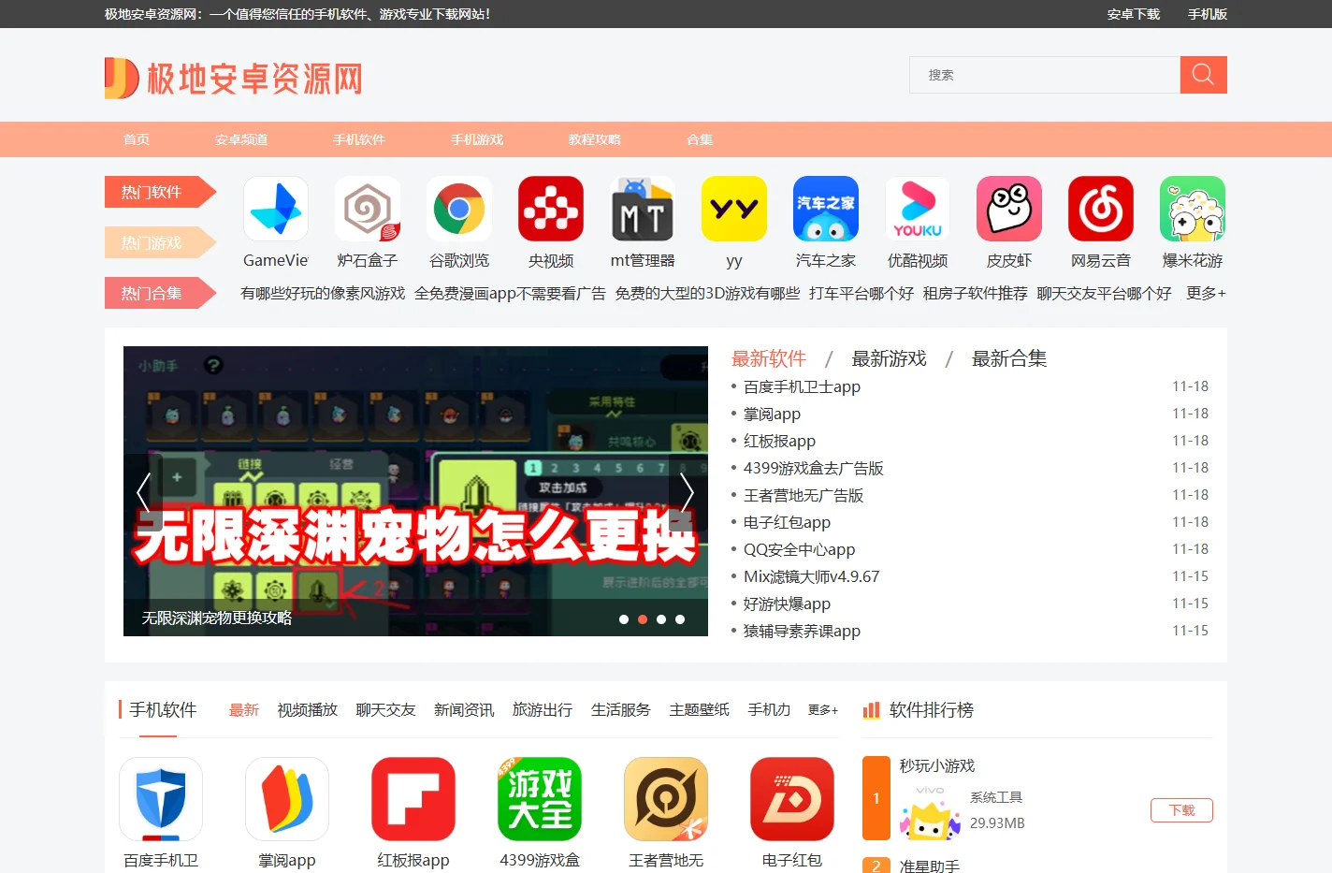The height and width of the screenshot is (873, 1332).
Task: Open the 秒玩小游戏 ranking title
Action: (937, 765)
